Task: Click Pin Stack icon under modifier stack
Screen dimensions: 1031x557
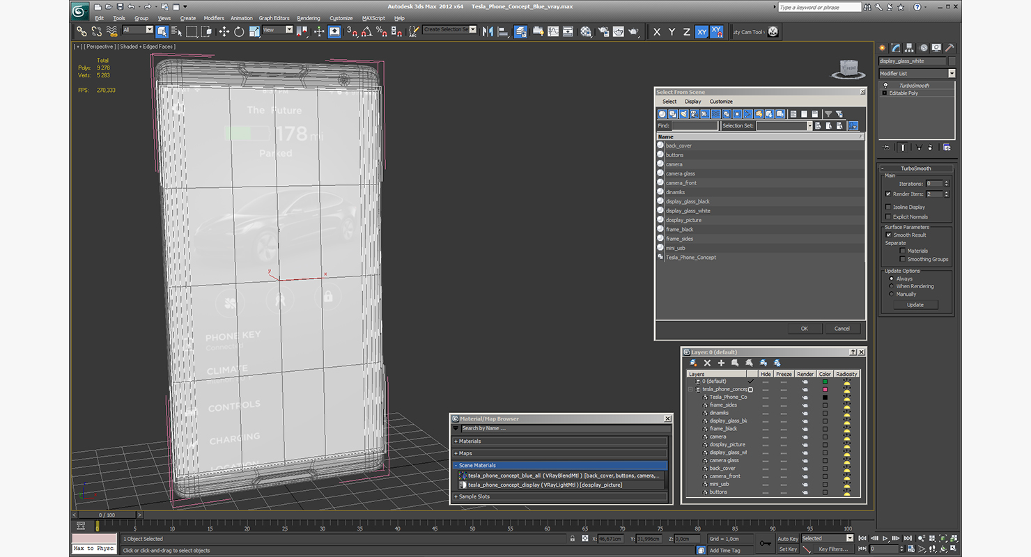Action: tap(887, 147)
